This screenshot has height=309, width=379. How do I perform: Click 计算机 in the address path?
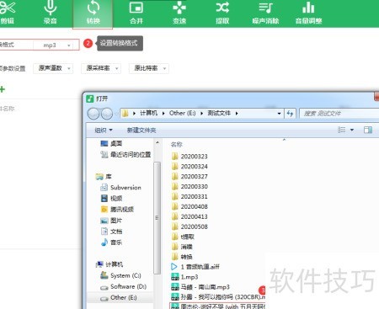148,113
